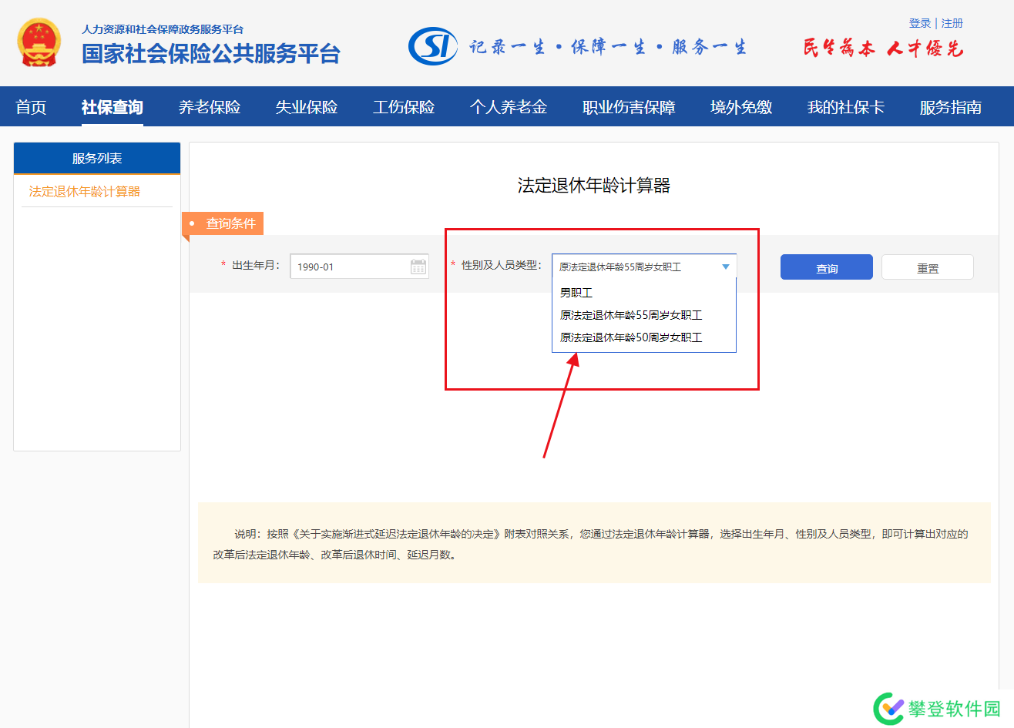Choose 男职工 from the dropdown list
Viewport: 1014px width, 728px height.
pyautogui.click(x=576, y=293)
